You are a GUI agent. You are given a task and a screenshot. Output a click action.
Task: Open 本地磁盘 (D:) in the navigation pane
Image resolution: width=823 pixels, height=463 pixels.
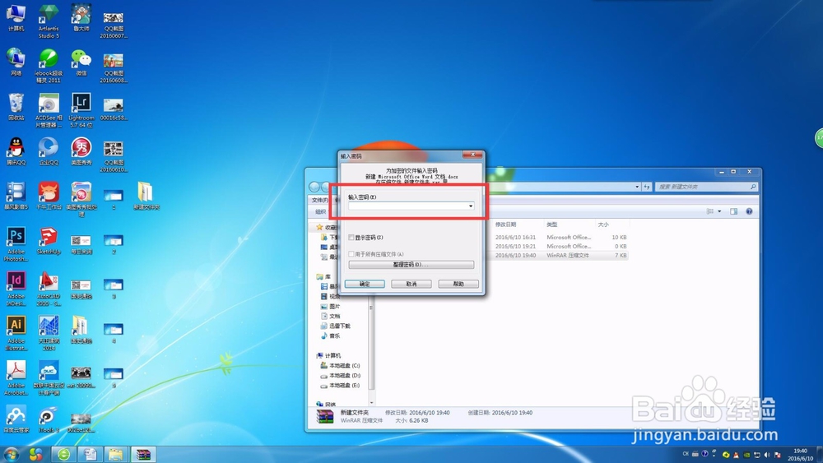click(341, 376)
